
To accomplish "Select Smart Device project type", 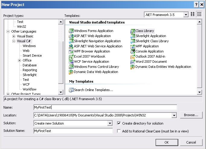I will click(x=32, y=55).
